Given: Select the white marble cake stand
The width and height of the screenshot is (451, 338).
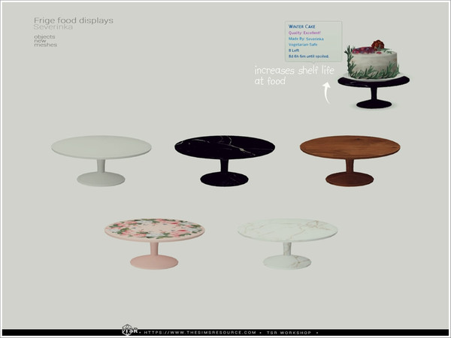Looking at the screenshot, I should click(287, 243).
